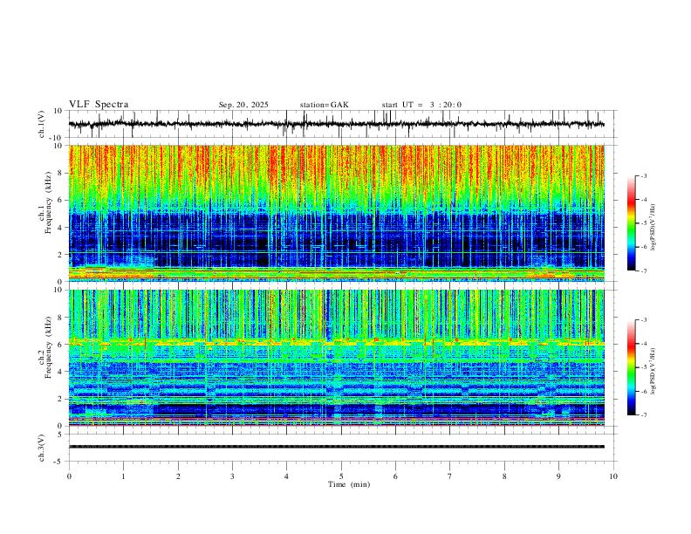Click the time axis tick label "5"
Image resolution: width=691 pixels, height=534 pixels.
coord(341,476)
